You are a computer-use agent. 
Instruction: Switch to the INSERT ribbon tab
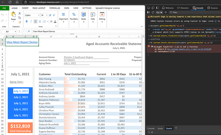click(x=25, y=8)
